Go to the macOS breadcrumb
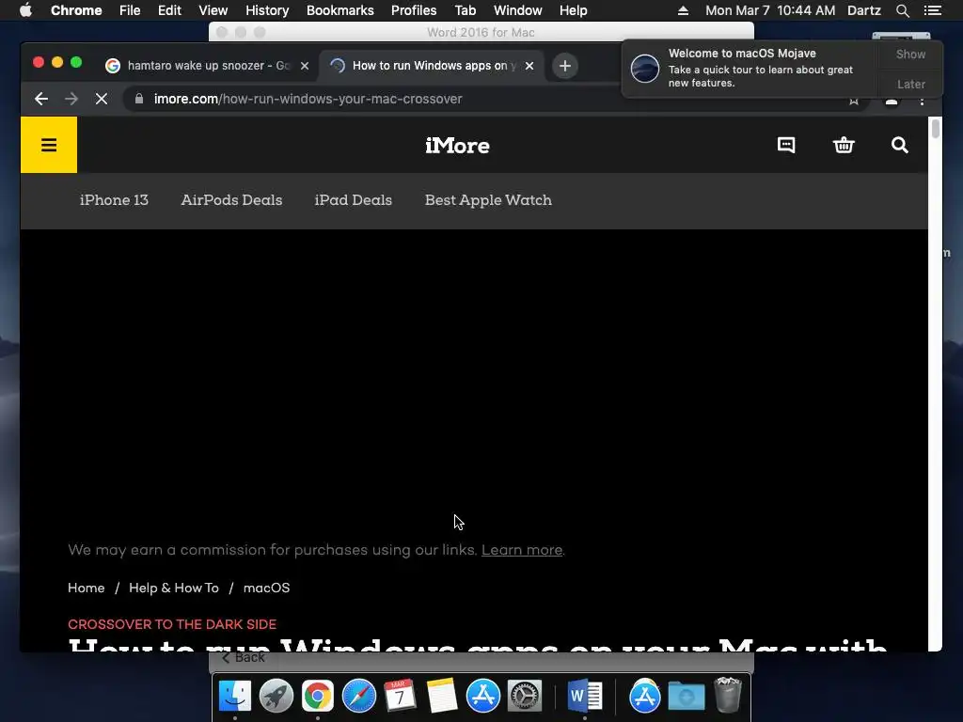This screenshot has width=963, height=722. point(266,589)
